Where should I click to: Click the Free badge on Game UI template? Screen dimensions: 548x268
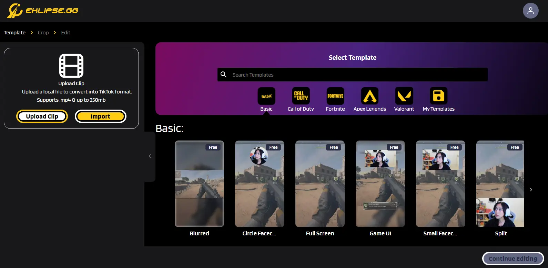click(394, 147)
